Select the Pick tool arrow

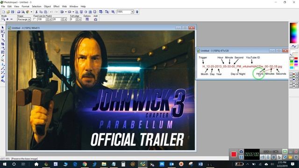3,28
